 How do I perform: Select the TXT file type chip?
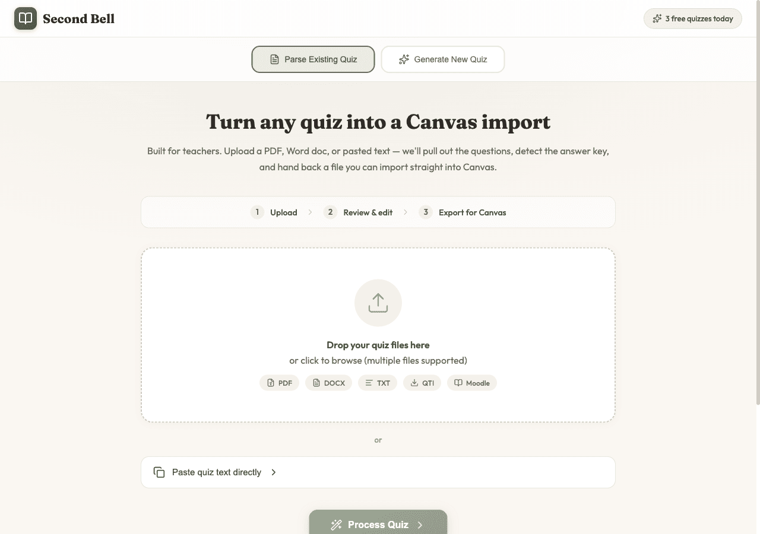(x=378, y=383)
